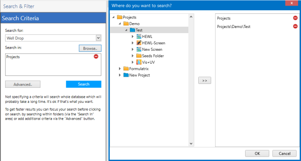The image size is (301, 161).
Task: Cancel the search location dialog
Action: tap(285, 154)
